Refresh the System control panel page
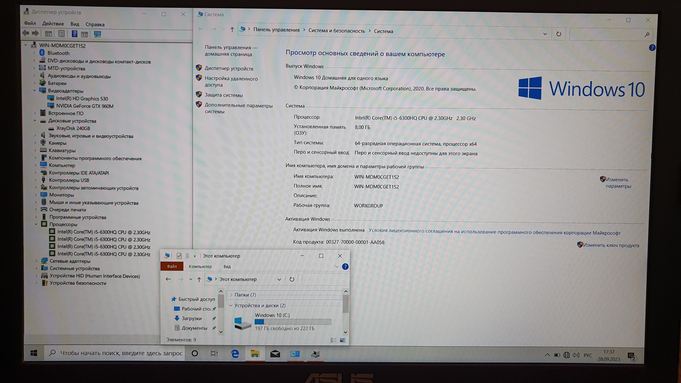This screenshot has height=383, width=681. (559, 34)
